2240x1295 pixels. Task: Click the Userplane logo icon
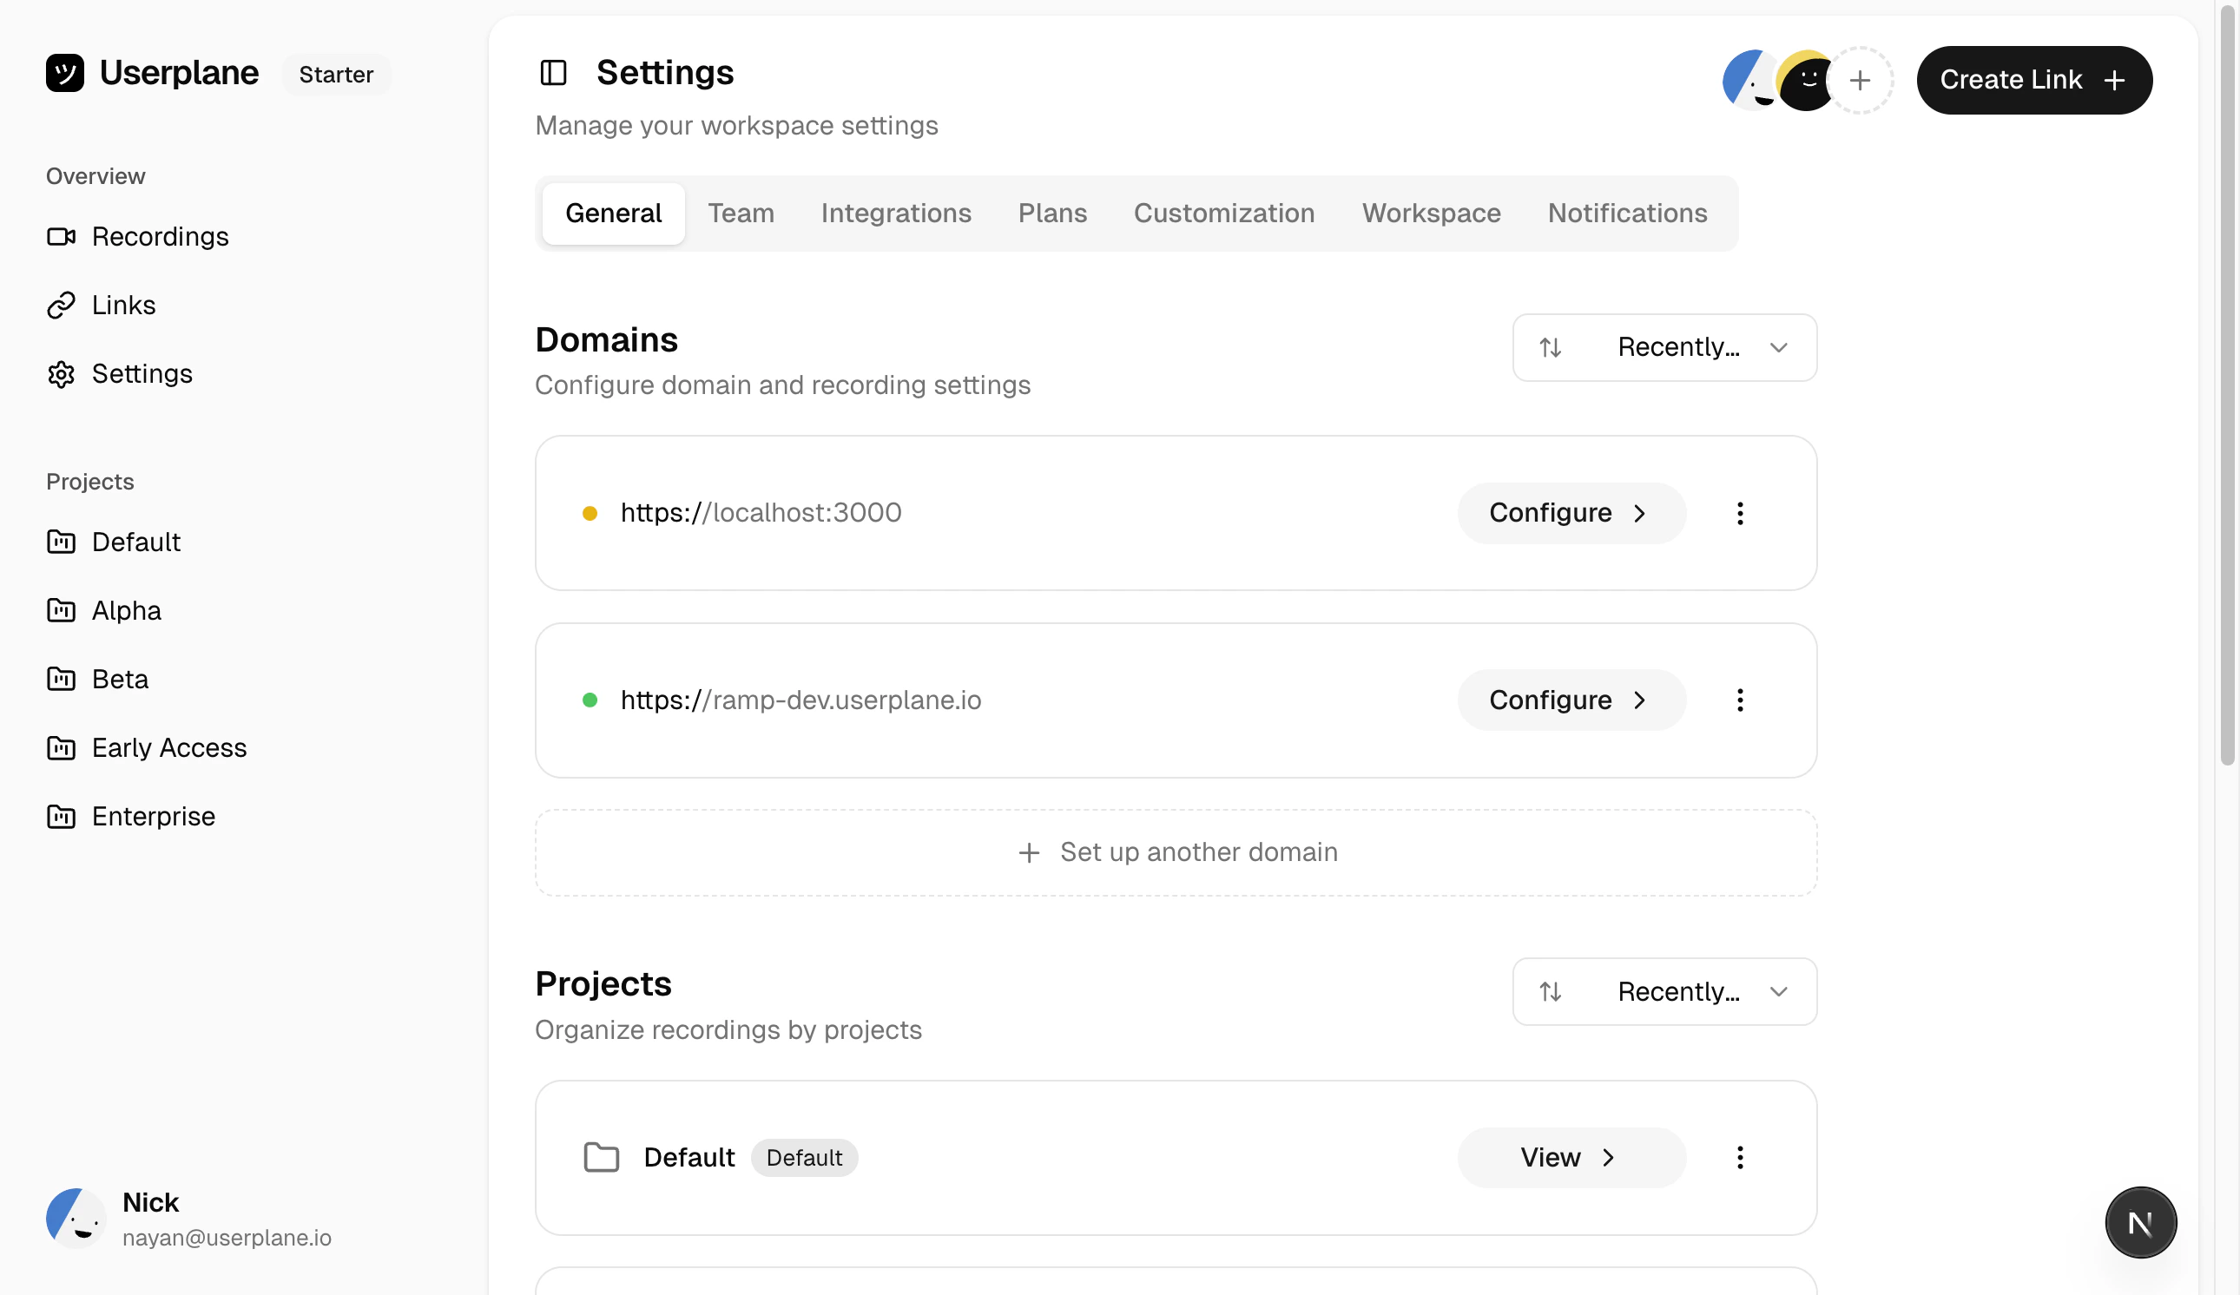pyautogui.click(x=65, y=73)
